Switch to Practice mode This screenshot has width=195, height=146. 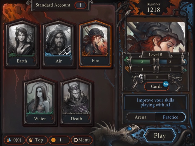pyautogui.click(x=170, y=117)
